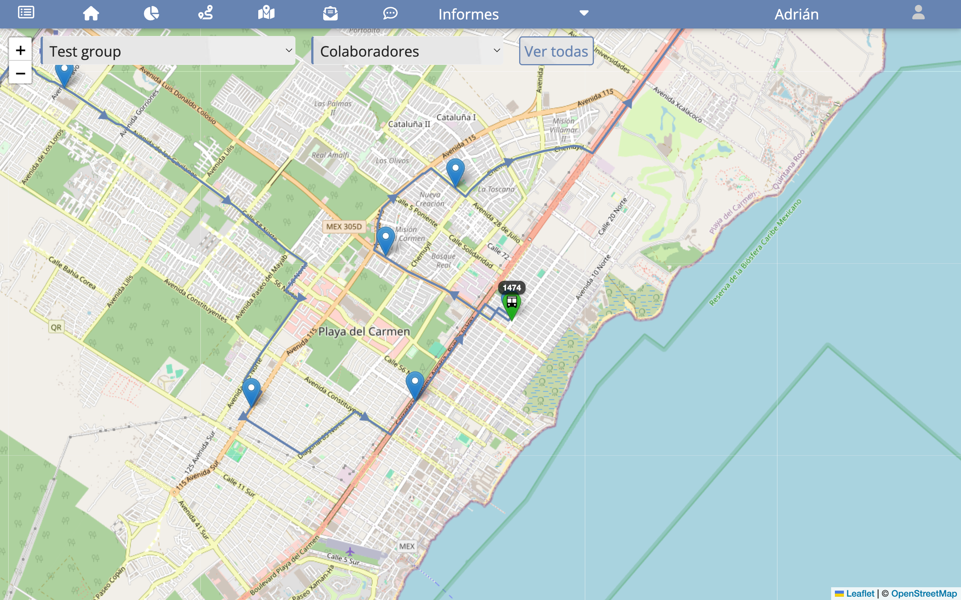This screenshot has width=961, height=600.
Task: Open the reports list icon
Action: (26, 12)
